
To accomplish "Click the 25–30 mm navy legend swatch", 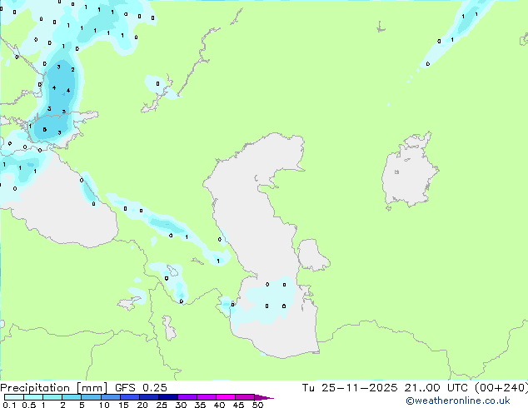I will point(167,397).
